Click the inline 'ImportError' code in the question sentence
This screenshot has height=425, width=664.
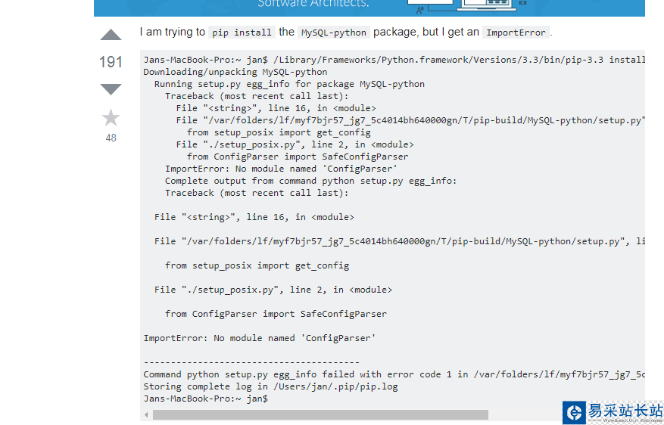(516, 33)
